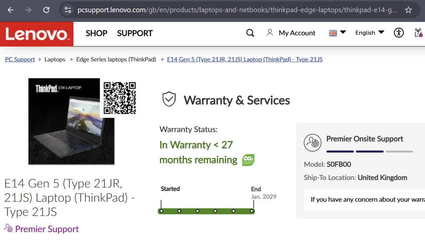Open the SUPPORT menu
Viewport: 425px width, 241px height.
click(x=135, y=33)
